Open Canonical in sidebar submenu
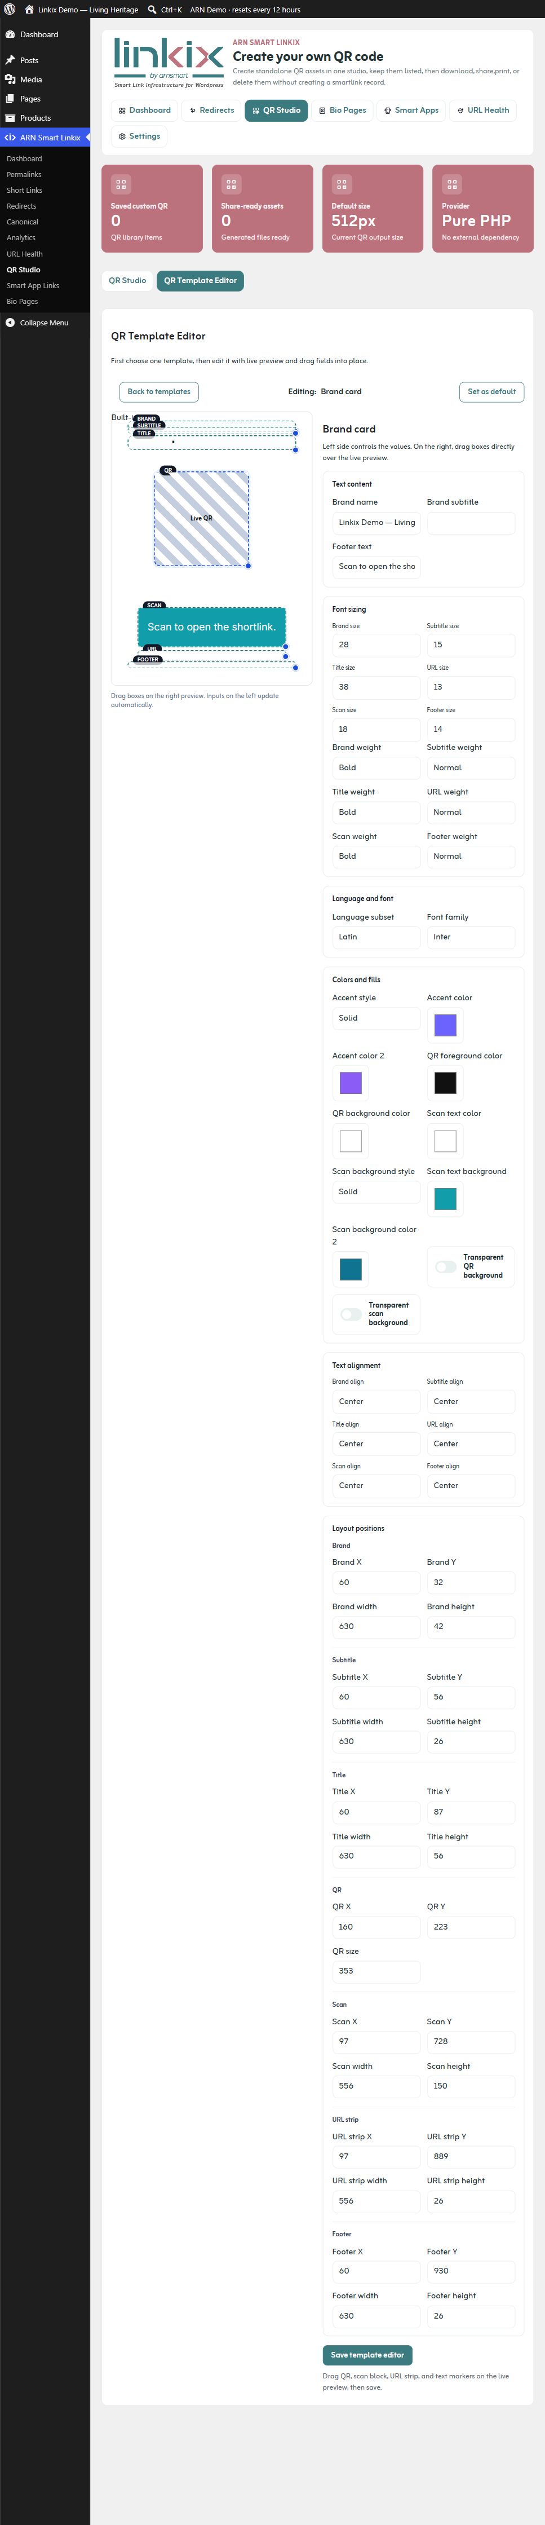The width and height of the screenshot is (545, 2525). [x=21, y=222]
